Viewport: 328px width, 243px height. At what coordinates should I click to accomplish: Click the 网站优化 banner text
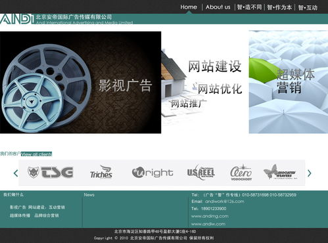tap(220, 89)
